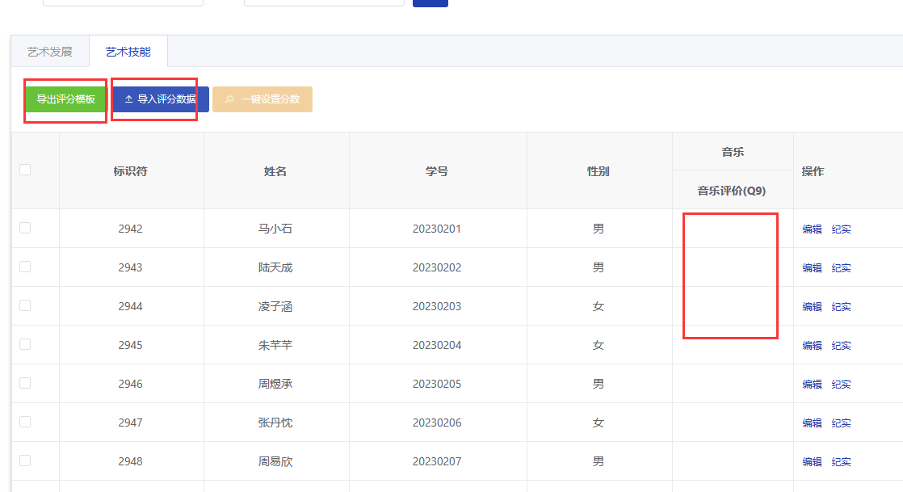Click 纪实 for 陆天成
Image resolution: width=903 pixels, height=492 pixels.
841,268
